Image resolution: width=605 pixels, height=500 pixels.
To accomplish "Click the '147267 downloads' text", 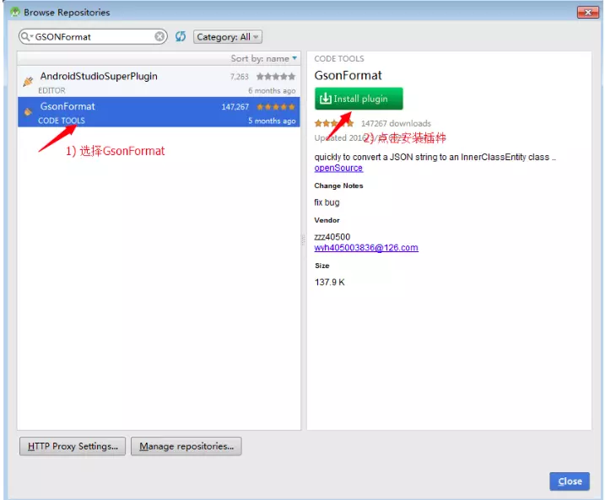I will click(396, 123).
